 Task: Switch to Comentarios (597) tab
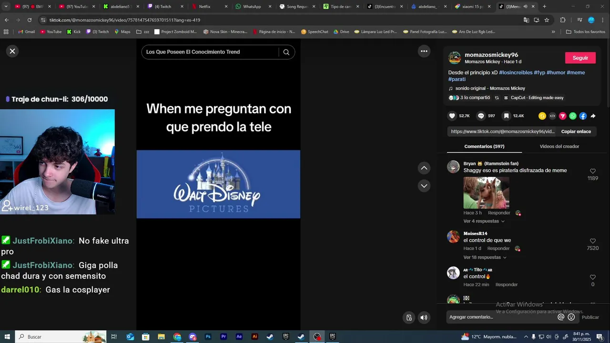coord(484,146)
